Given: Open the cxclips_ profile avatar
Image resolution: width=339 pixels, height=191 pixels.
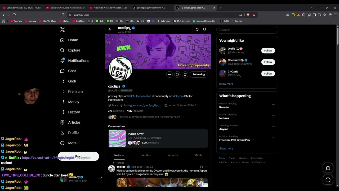Looking at the screenshot, I should tap(121, 68).
